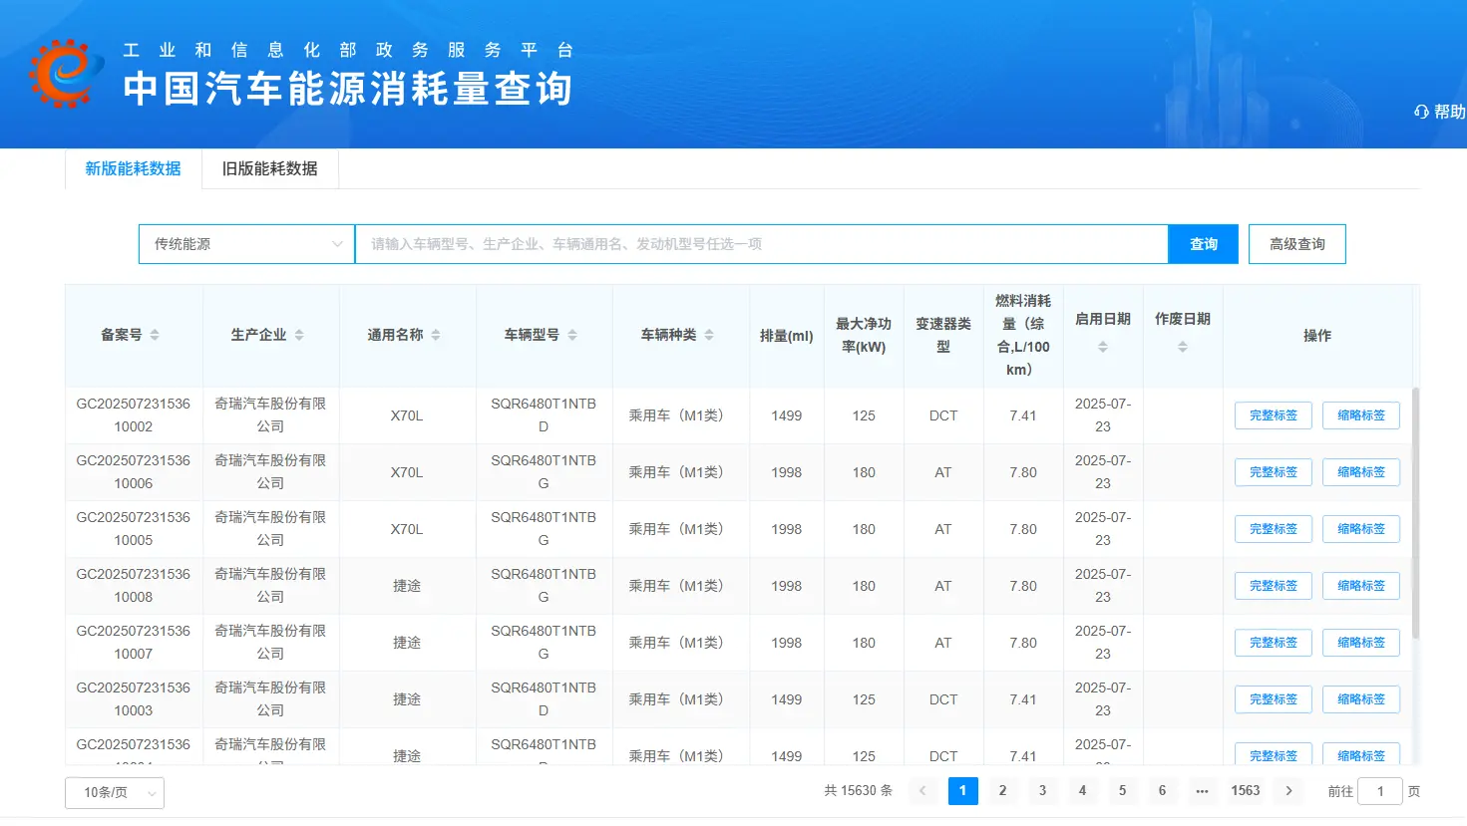
Task: Jump ahead with pagination ellipsis
Action: (1202, 791)
